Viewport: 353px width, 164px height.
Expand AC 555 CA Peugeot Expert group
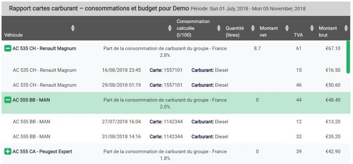[8, 152]
